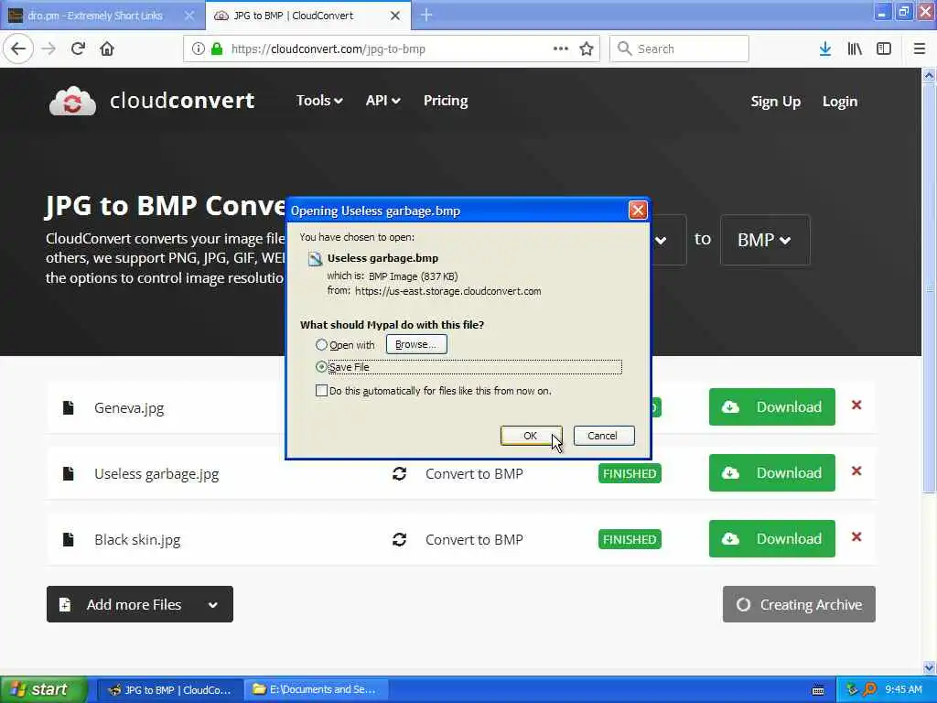The height and width of the screenshot is (703, 937).
Task: Click Login link
Action: click(840, 102)
